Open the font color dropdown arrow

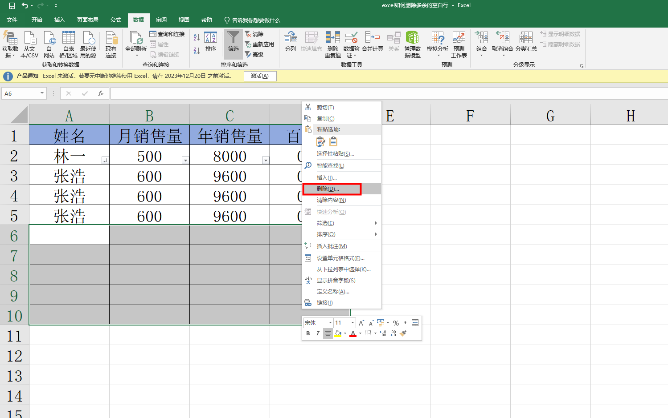(360, 334)
